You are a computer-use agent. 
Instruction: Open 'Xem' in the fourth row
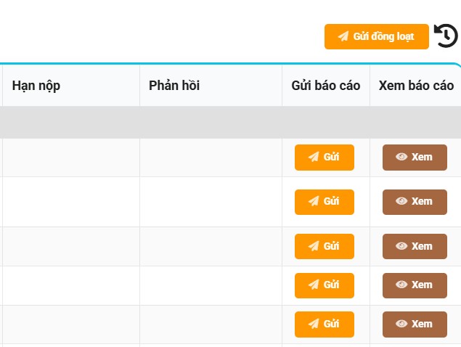pos(415,285)
